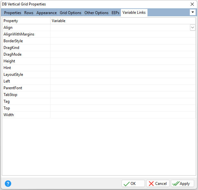
Task: Open the EEPs tab
Action: [115, 13]
